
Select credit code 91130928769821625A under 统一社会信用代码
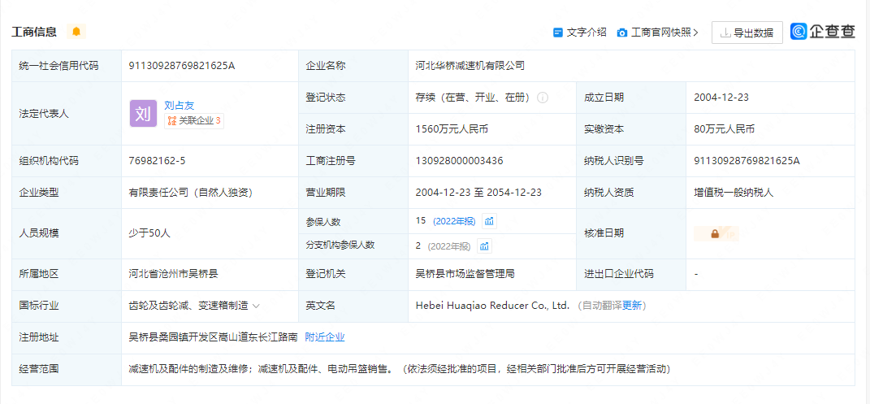click(x=182, y=66)
